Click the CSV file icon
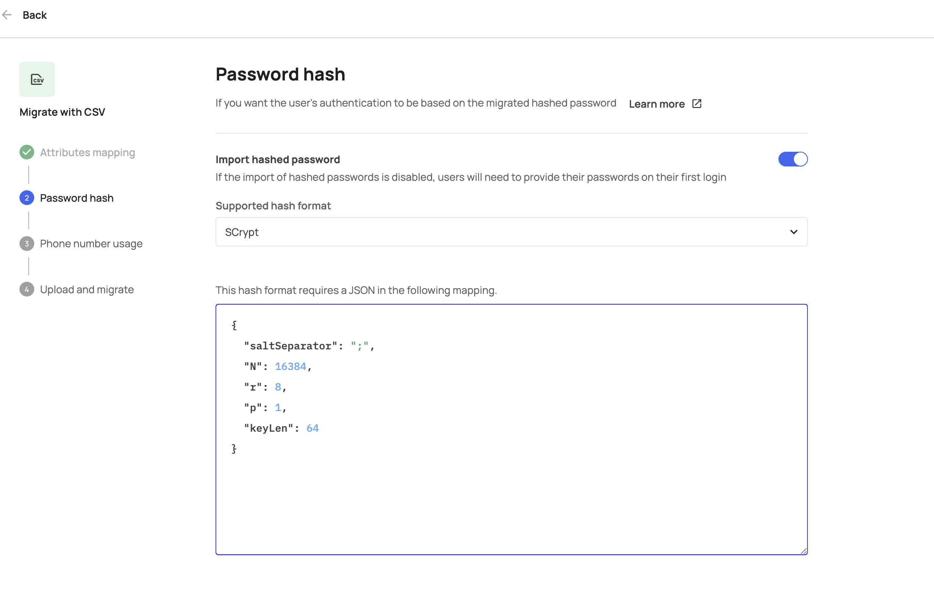 pos(37,80)
